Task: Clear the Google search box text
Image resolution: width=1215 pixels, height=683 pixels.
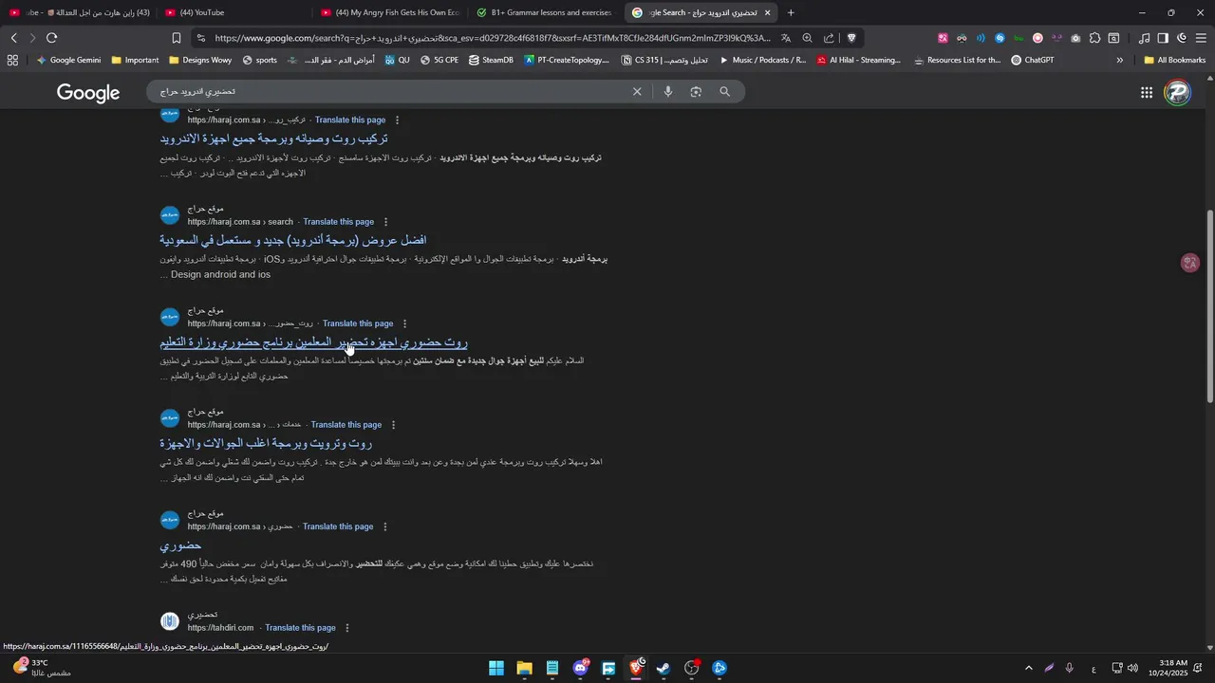Action: (637, 92)
